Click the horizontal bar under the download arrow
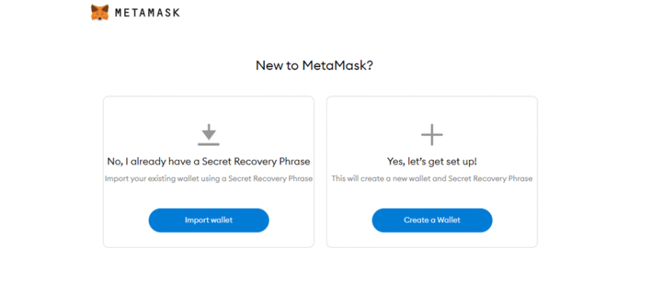651x282 pixels. pyautogui.click(x=209, y=144)
